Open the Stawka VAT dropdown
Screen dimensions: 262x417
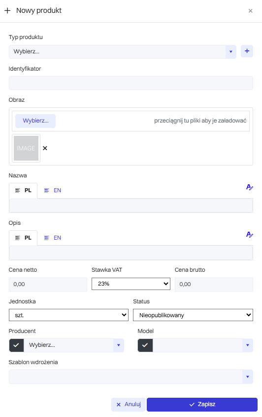(x=131, y=284)
